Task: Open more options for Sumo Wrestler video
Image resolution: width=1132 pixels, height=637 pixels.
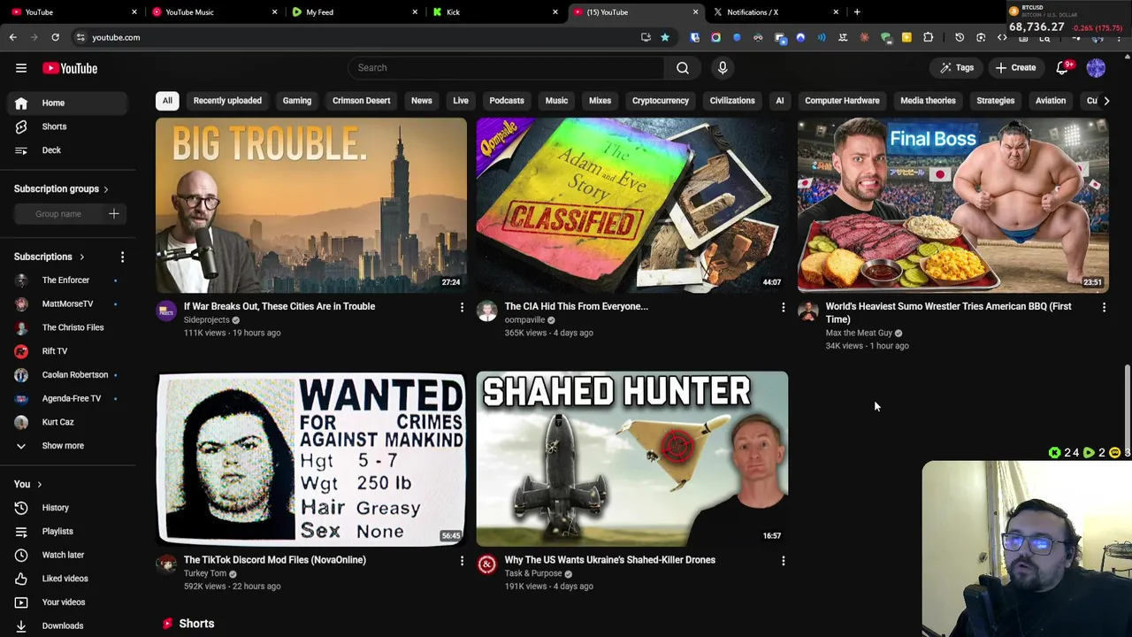Action: [1104, 307]
